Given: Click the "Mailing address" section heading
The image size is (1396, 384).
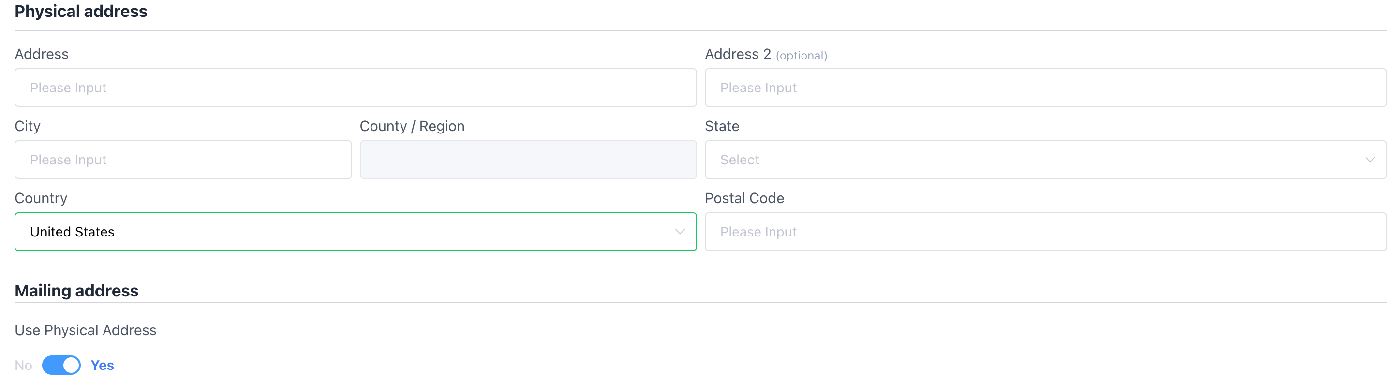Looking at the screenshot, I should (x=76, y=291).
